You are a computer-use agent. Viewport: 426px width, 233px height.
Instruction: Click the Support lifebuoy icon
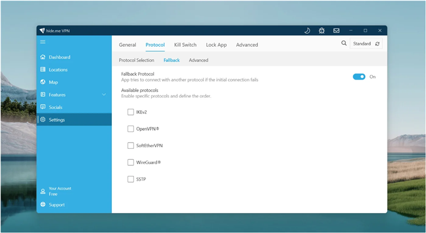coord(43,205)
